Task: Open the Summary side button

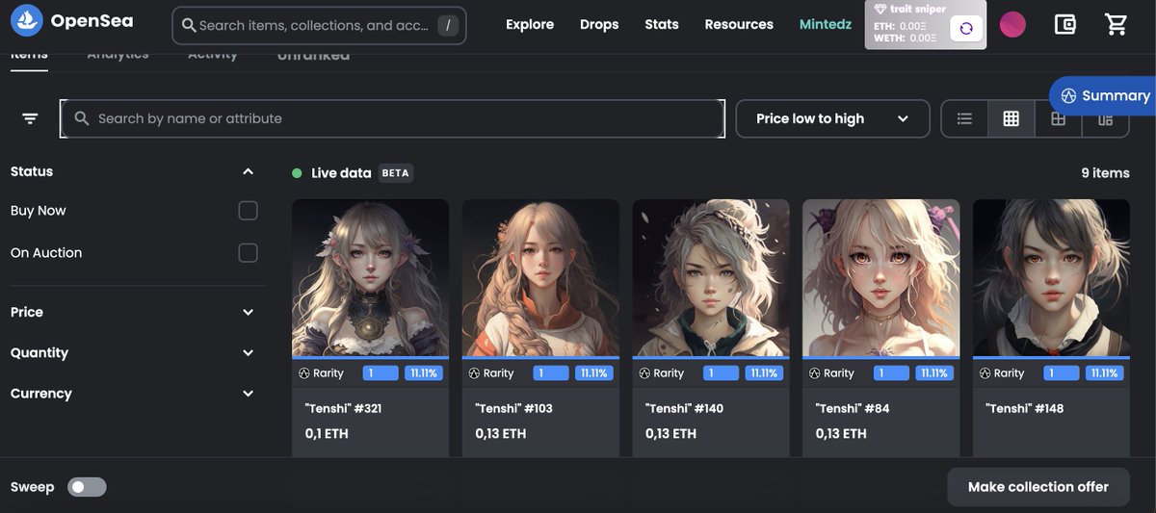Action: coord(1103,95)
